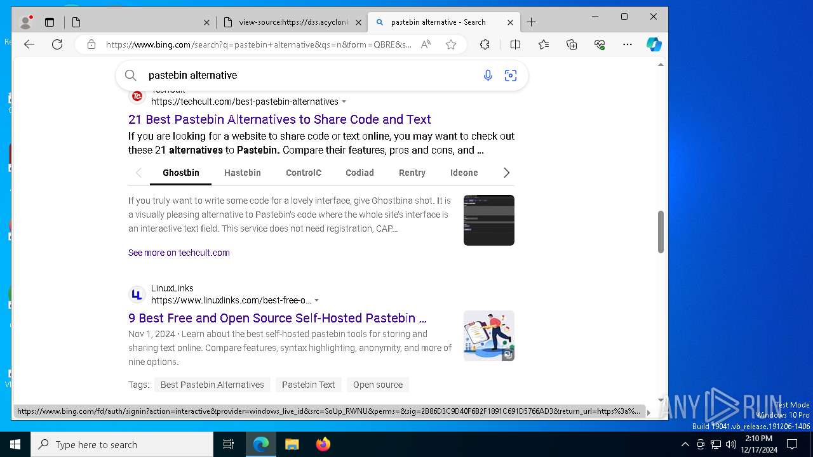813x457 pixels.
Task: Open the LinuxLinks result thumbnail
Action: pyautogui.click(x=489, y=336)
